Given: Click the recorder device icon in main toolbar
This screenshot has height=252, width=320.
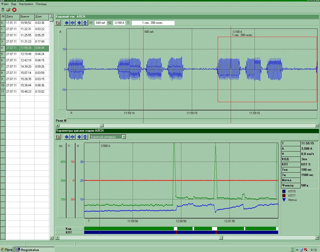Looking at the screenshot, I should click(3, 10).
